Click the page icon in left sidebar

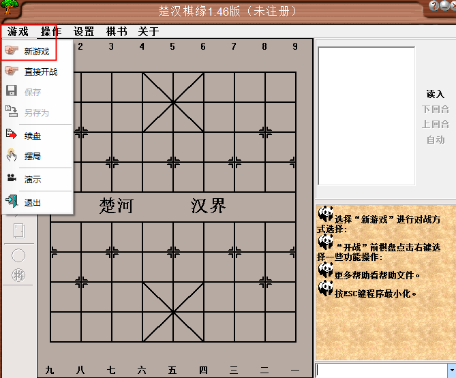[19, 231]
